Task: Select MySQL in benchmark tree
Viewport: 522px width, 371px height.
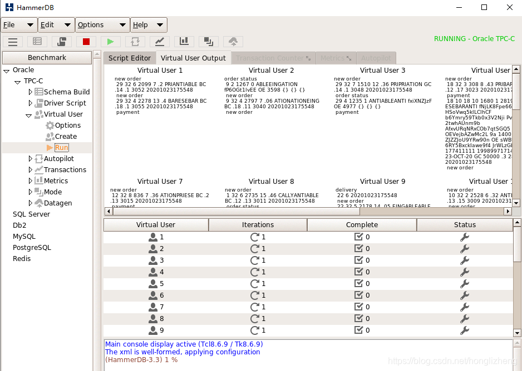Action: click(24, 237)
